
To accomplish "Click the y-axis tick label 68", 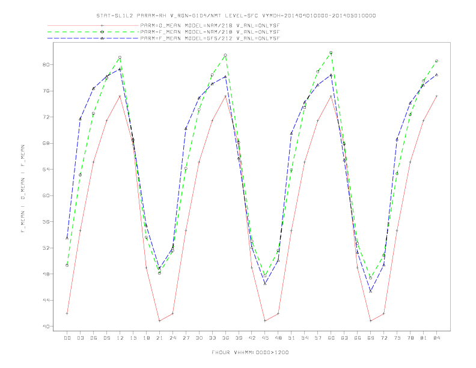I will click(46, 143).
